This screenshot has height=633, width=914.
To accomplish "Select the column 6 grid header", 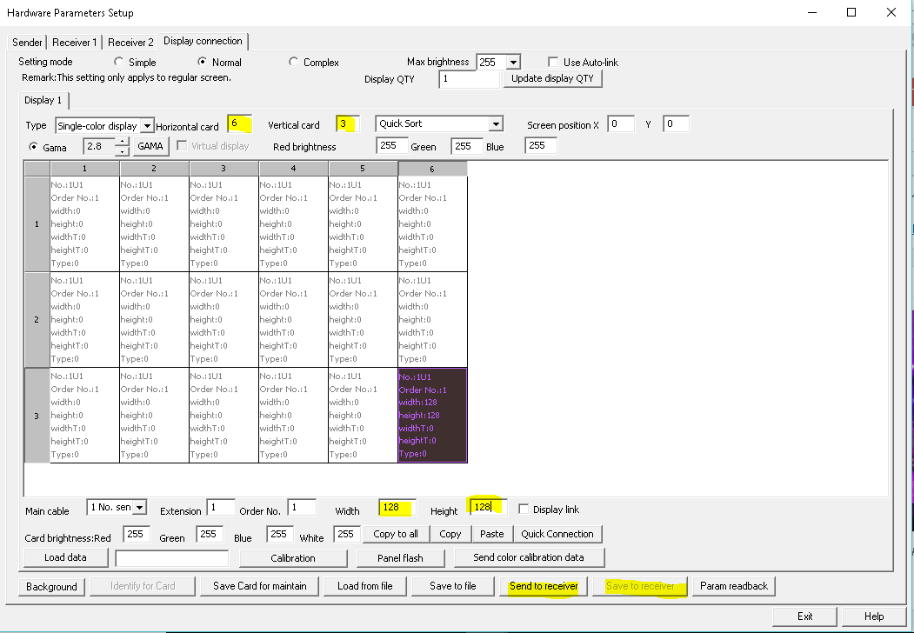I will click(x=432, y=169).
